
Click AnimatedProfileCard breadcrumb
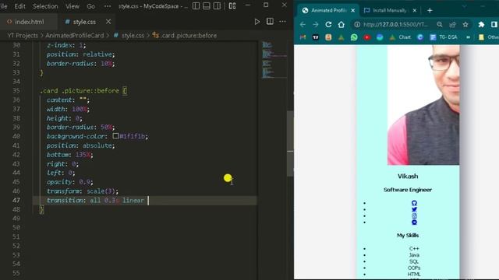(x=75, y=36)
